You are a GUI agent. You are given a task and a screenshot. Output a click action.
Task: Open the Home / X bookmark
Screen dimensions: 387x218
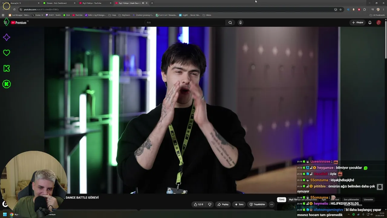point(38,15)
